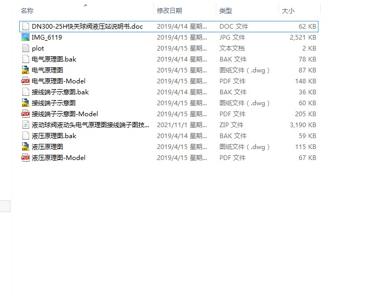Screen dimensions: 368x295
Task: Sort by the 大小 column header
Action: point(288,11)
